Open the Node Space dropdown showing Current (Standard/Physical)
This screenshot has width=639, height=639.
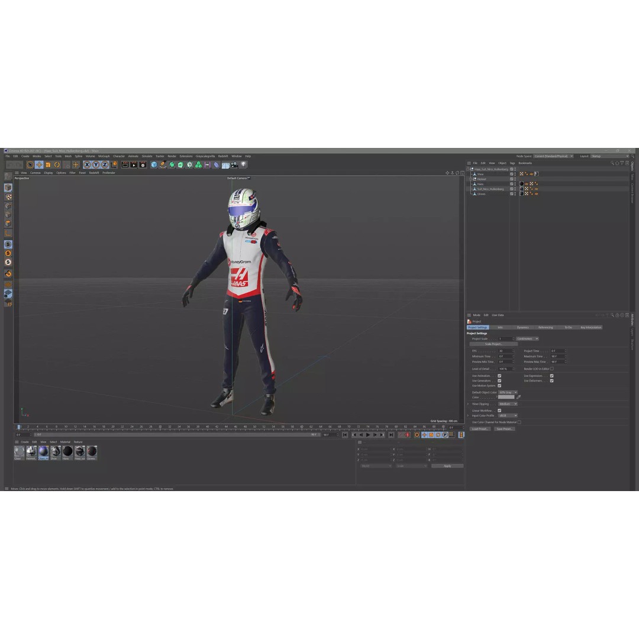553,156
